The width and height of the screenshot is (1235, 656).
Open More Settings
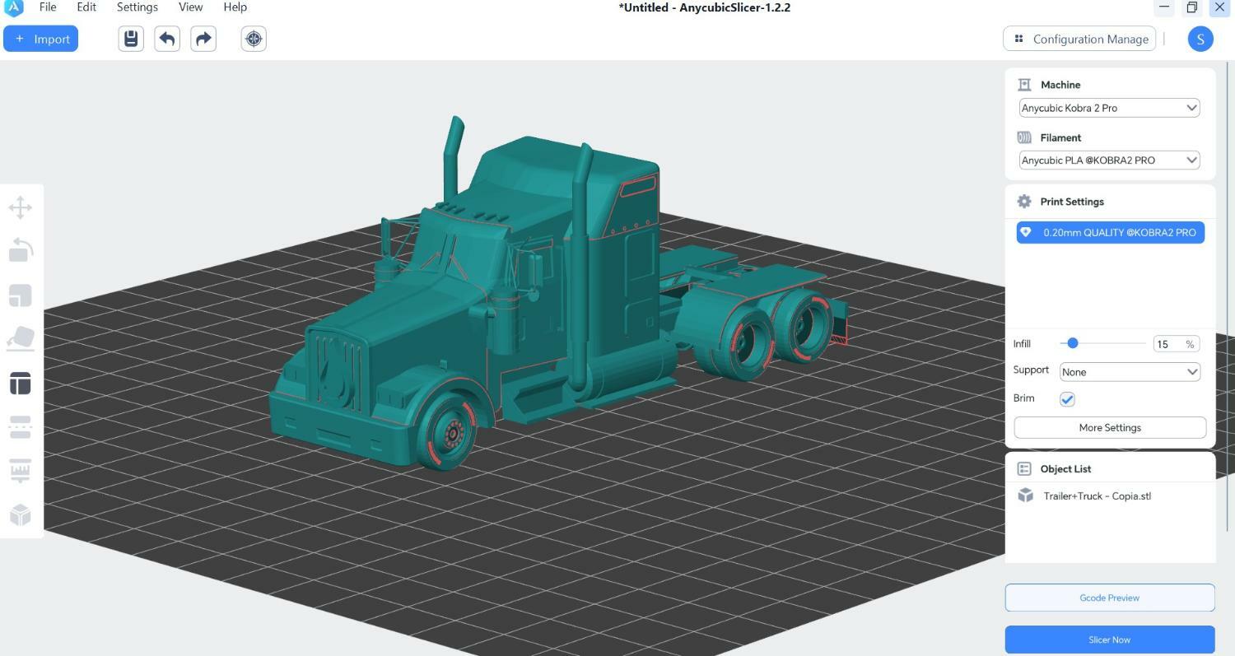tap(1109, 428)
